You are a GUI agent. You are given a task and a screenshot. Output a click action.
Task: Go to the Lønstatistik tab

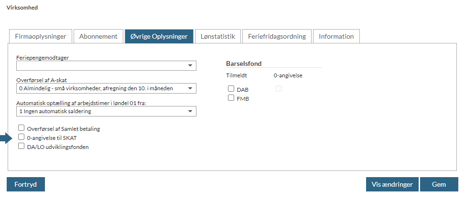tap(217, 36)
